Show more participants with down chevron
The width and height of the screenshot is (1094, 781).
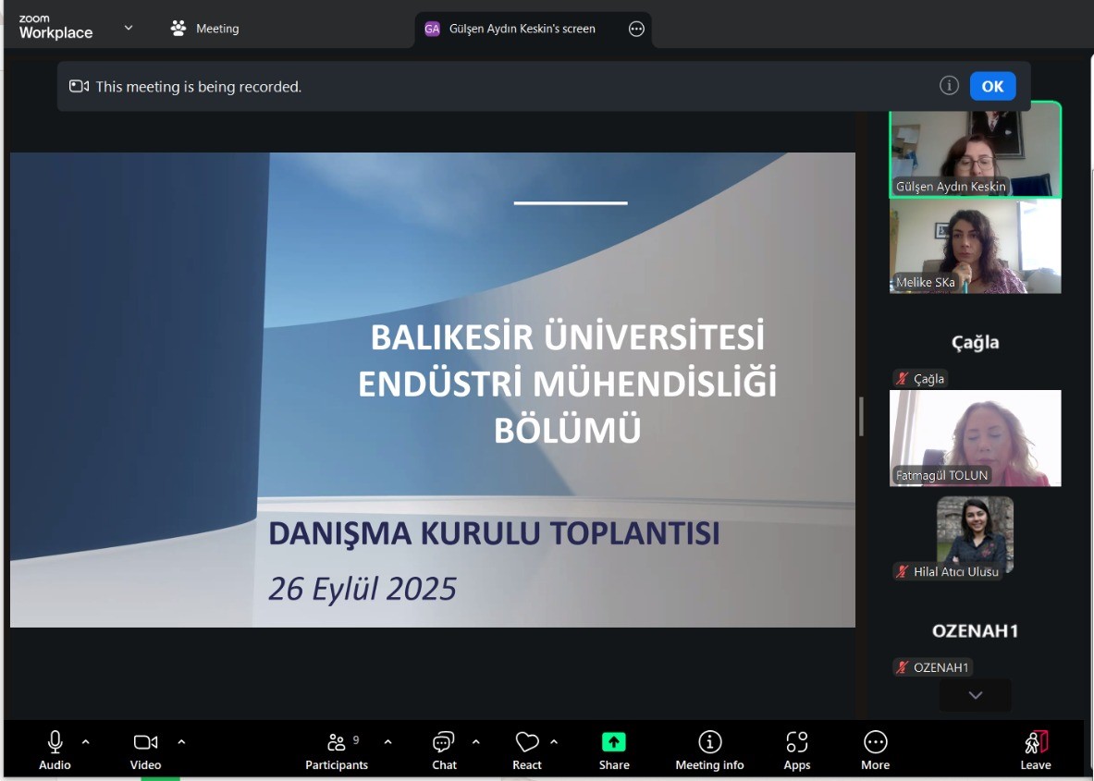coord(975,695)
